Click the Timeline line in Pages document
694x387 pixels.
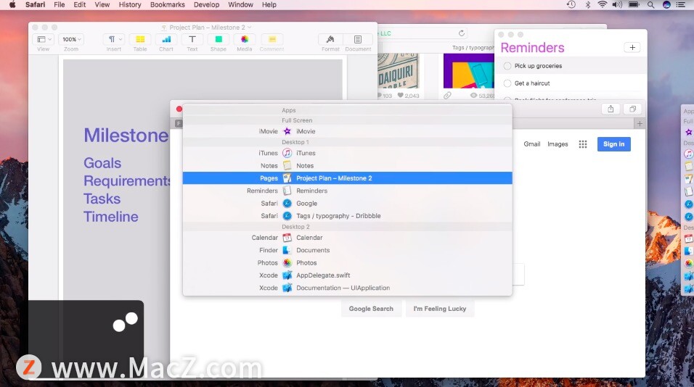click(x=110, y=217)
